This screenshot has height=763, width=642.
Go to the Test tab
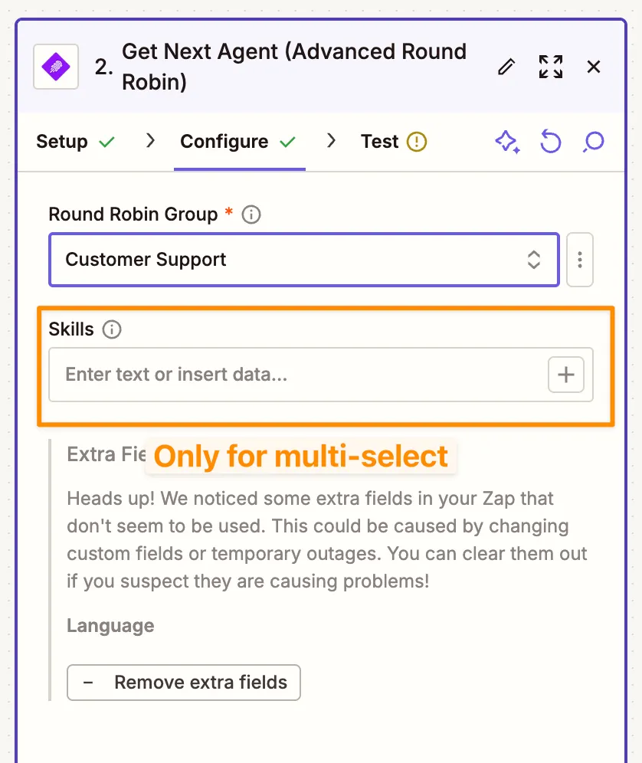pyautogui.click(x=380, y=142)
